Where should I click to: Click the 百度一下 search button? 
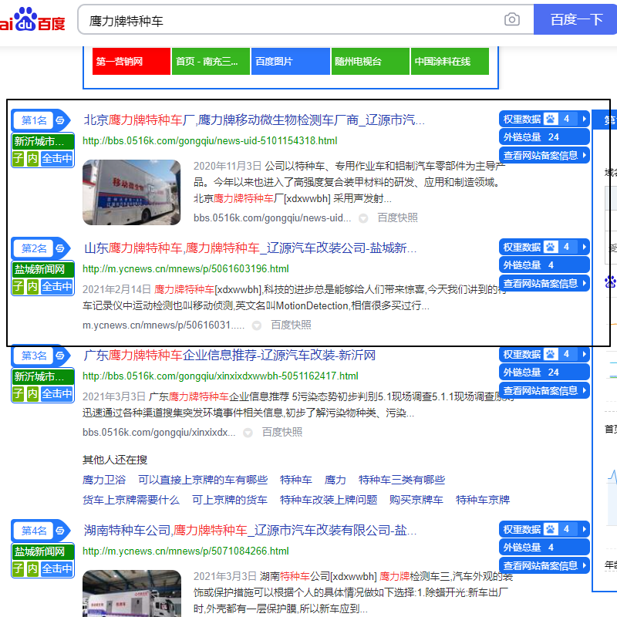tap(575, 19)
